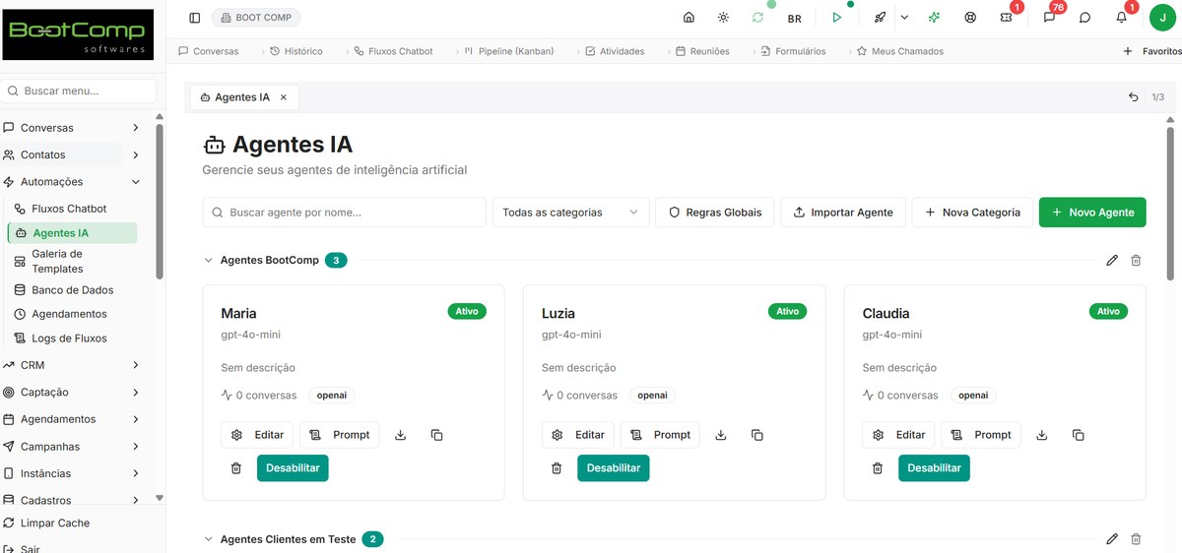Click Novo Agente
1182x553 pixels.
point(1092,213)
